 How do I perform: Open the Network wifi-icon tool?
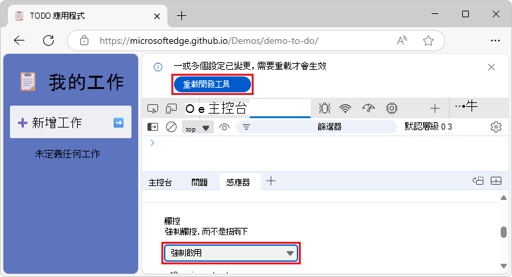(345, 108)
